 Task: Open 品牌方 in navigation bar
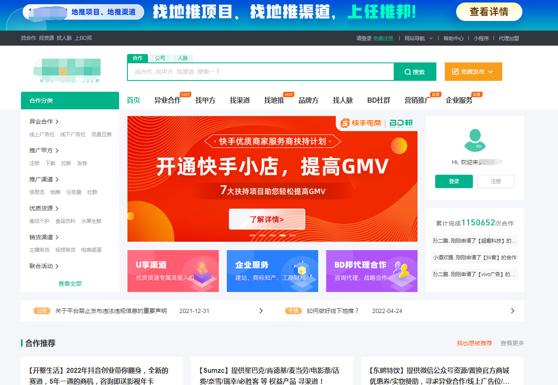pyautogui.click(x=309, y=101)
